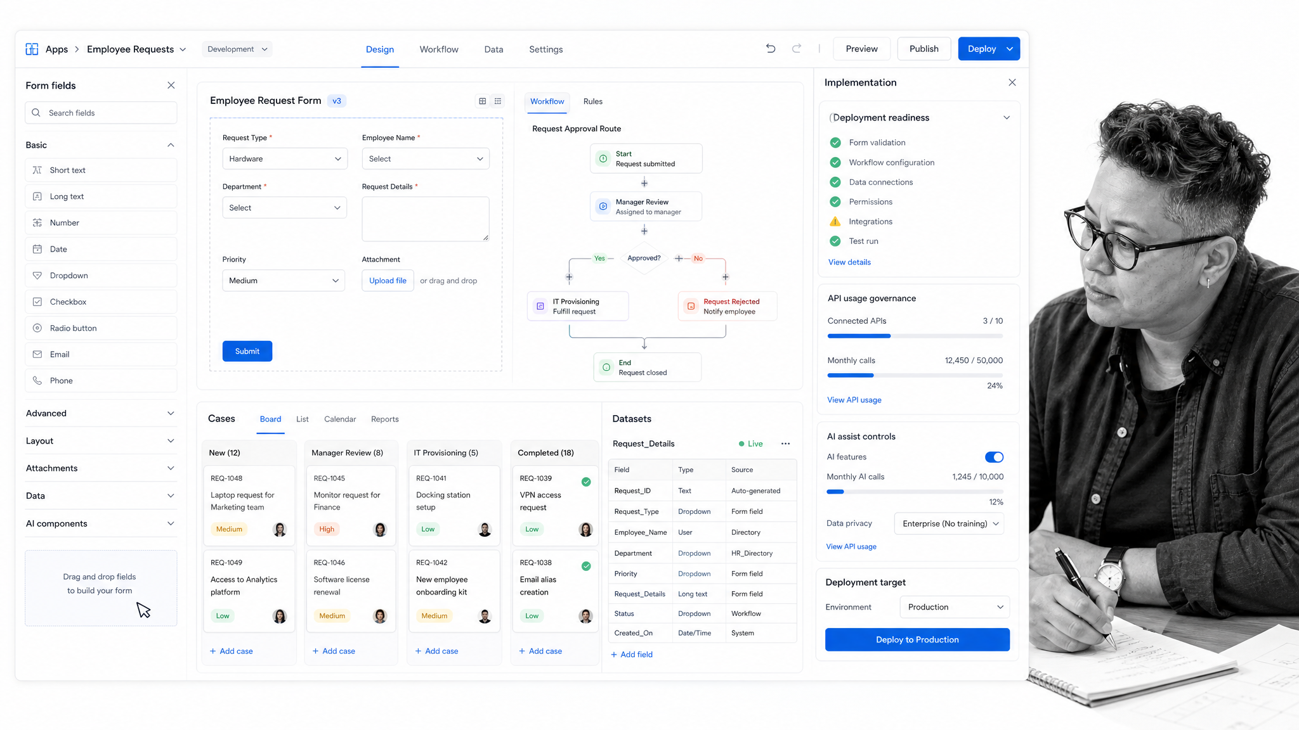This screenshot has width=1299, height=730.
Task: Click the Phone field icon
Action: click(x=37, y=380)
